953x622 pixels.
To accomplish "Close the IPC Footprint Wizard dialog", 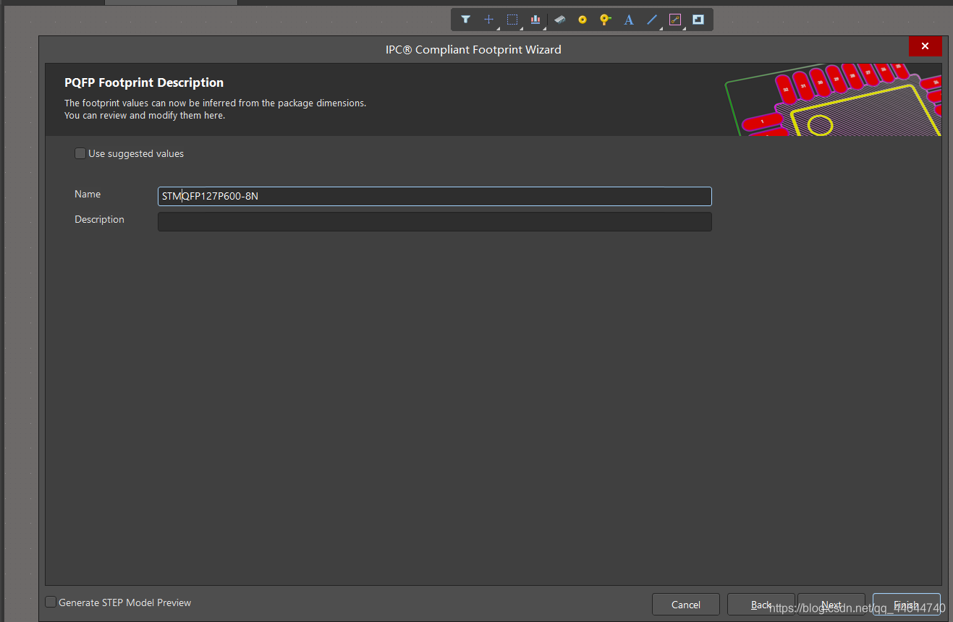I will (925, 46).
